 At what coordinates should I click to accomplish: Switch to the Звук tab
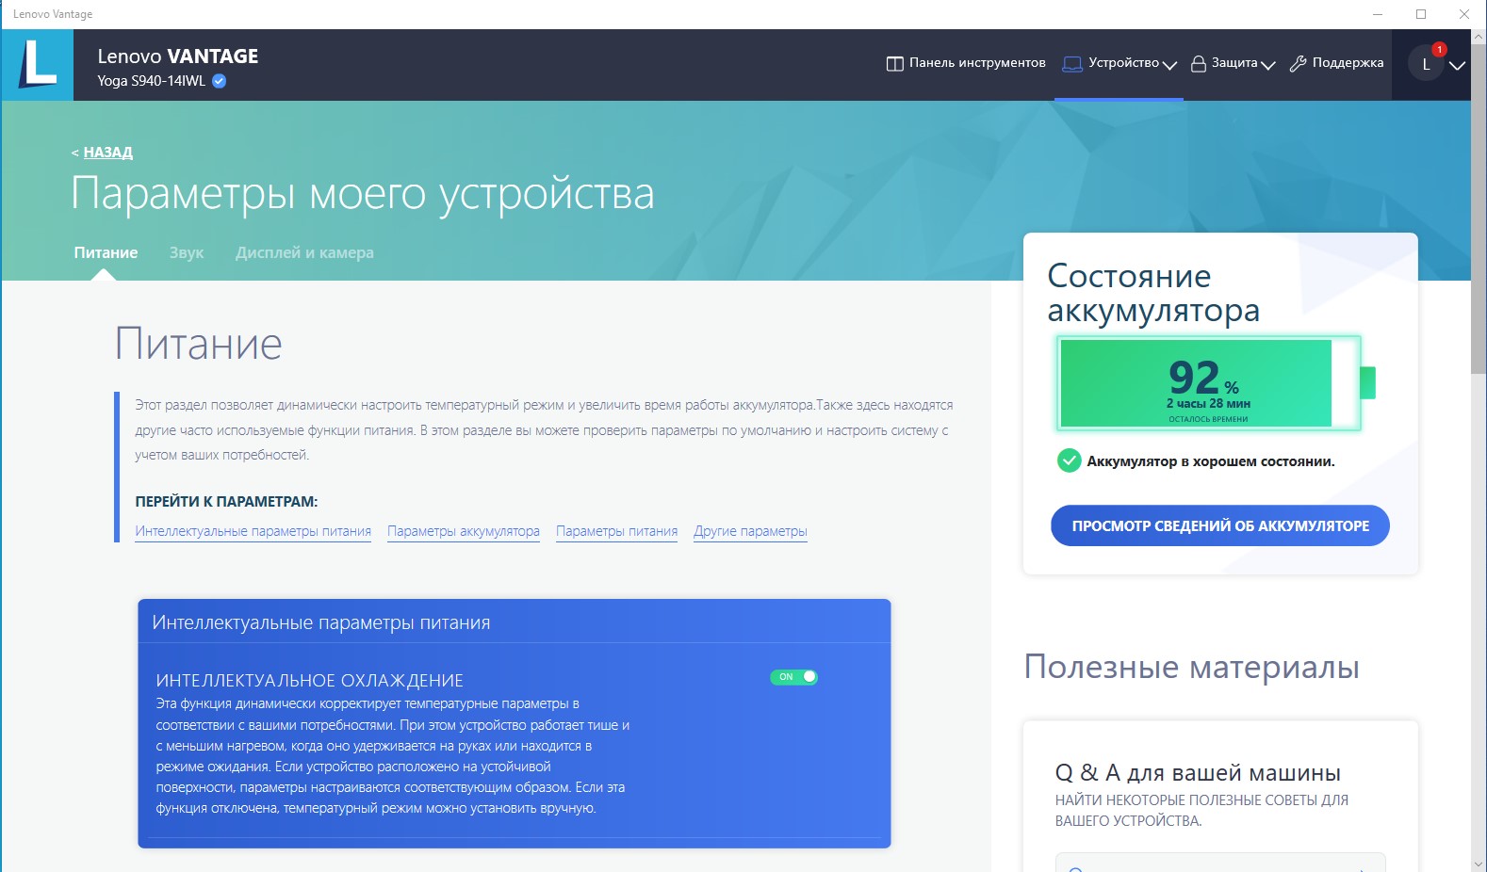pos(187,252)
